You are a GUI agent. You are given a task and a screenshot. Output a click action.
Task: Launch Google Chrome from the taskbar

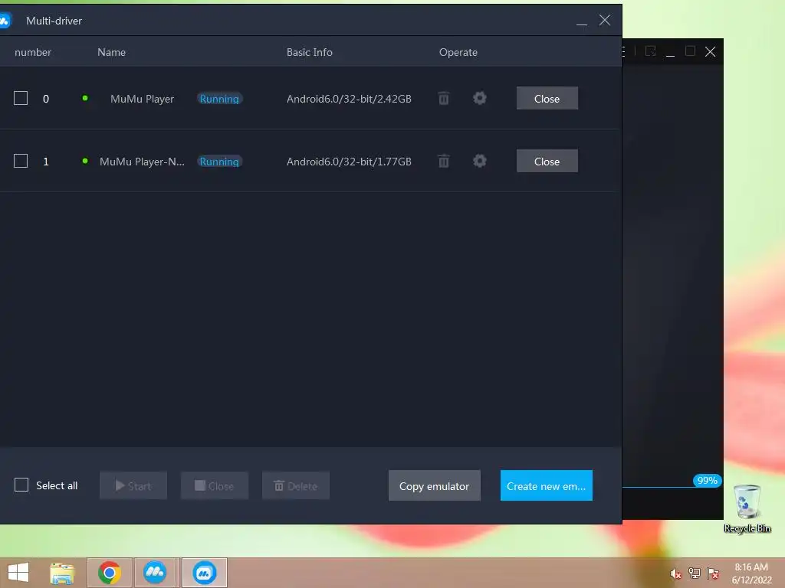pyautogui.click(x=110, y=573)
